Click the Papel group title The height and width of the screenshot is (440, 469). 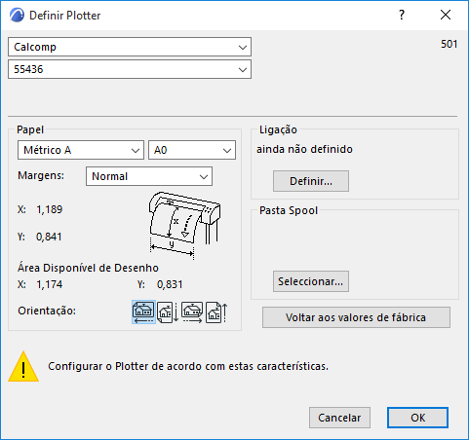[x=30, y=129]
